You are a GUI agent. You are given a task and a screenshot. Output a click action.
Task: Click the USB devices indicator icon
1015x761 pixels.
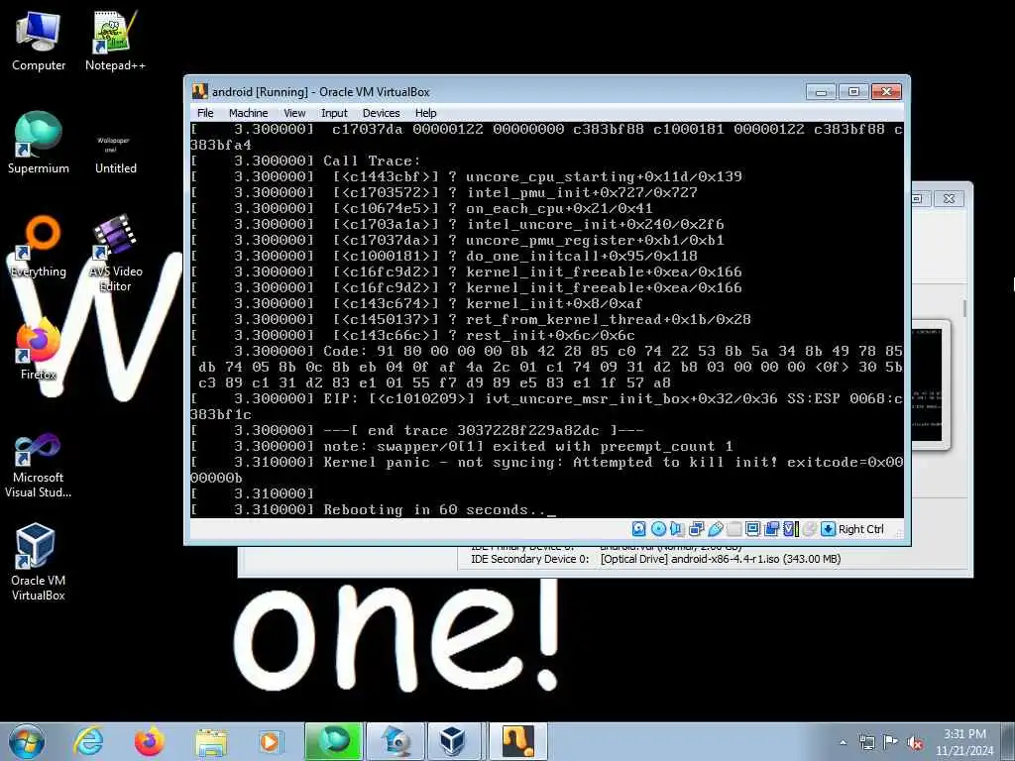click(x=715, y=529)
